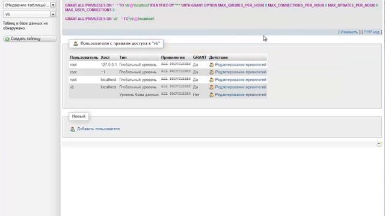Click the Создать таблицу button
385x216 pixels.
click(x=30, y=38)
